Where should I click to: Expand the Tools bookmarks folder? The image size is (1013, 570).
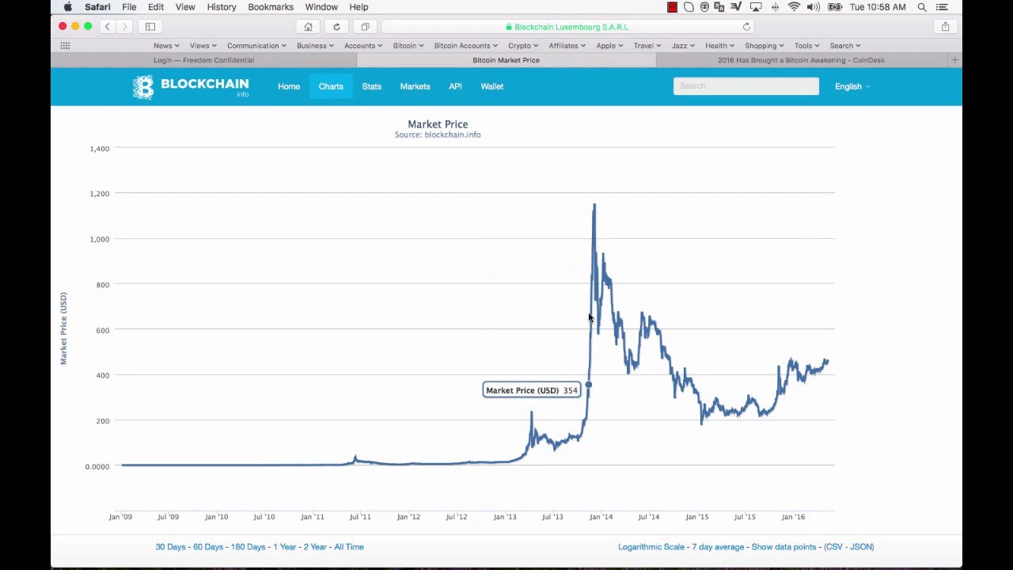tap(806, 46)
